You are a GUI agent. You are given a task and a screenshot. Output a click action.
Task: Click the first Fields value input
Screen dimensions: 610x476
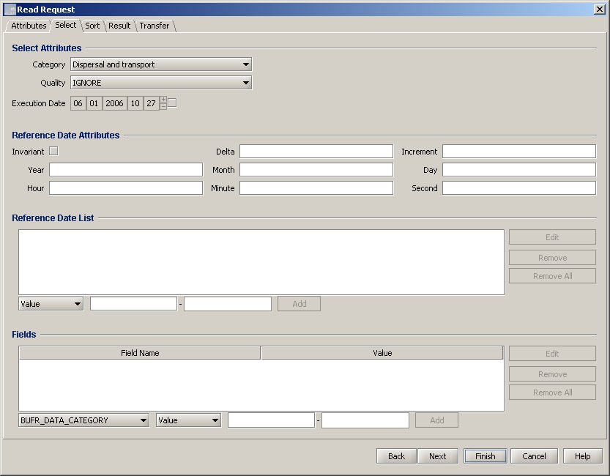pos(271,420)
